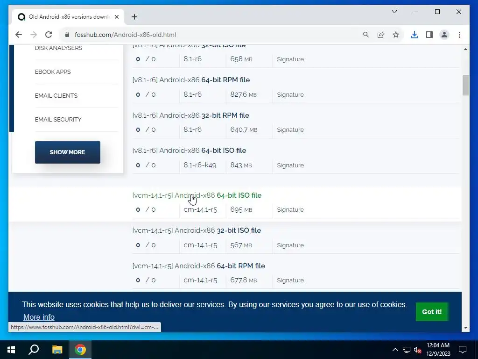Open EBOOK APPS category
Image resolution: width=478 pixels, height=359 pixels.
point(53,72)
